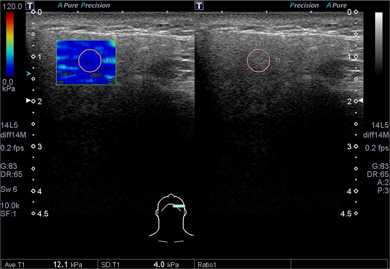Expand the elastography ROI color box

(x=86, y=62)
